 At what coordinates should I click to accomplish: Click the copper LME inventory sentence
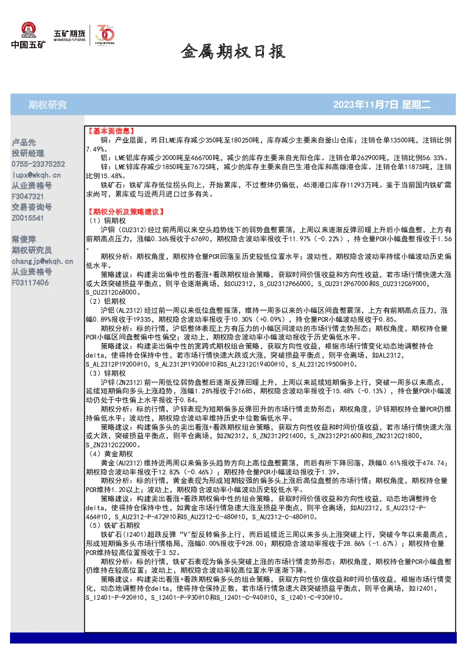coord(268,145)
